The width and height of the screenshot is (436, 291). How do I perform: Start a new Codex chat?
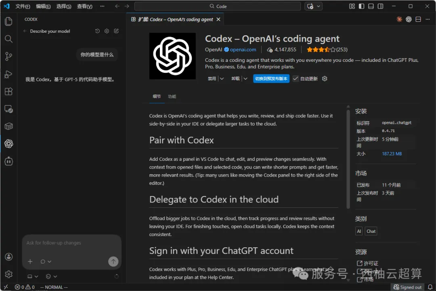[x=116, y=31]
